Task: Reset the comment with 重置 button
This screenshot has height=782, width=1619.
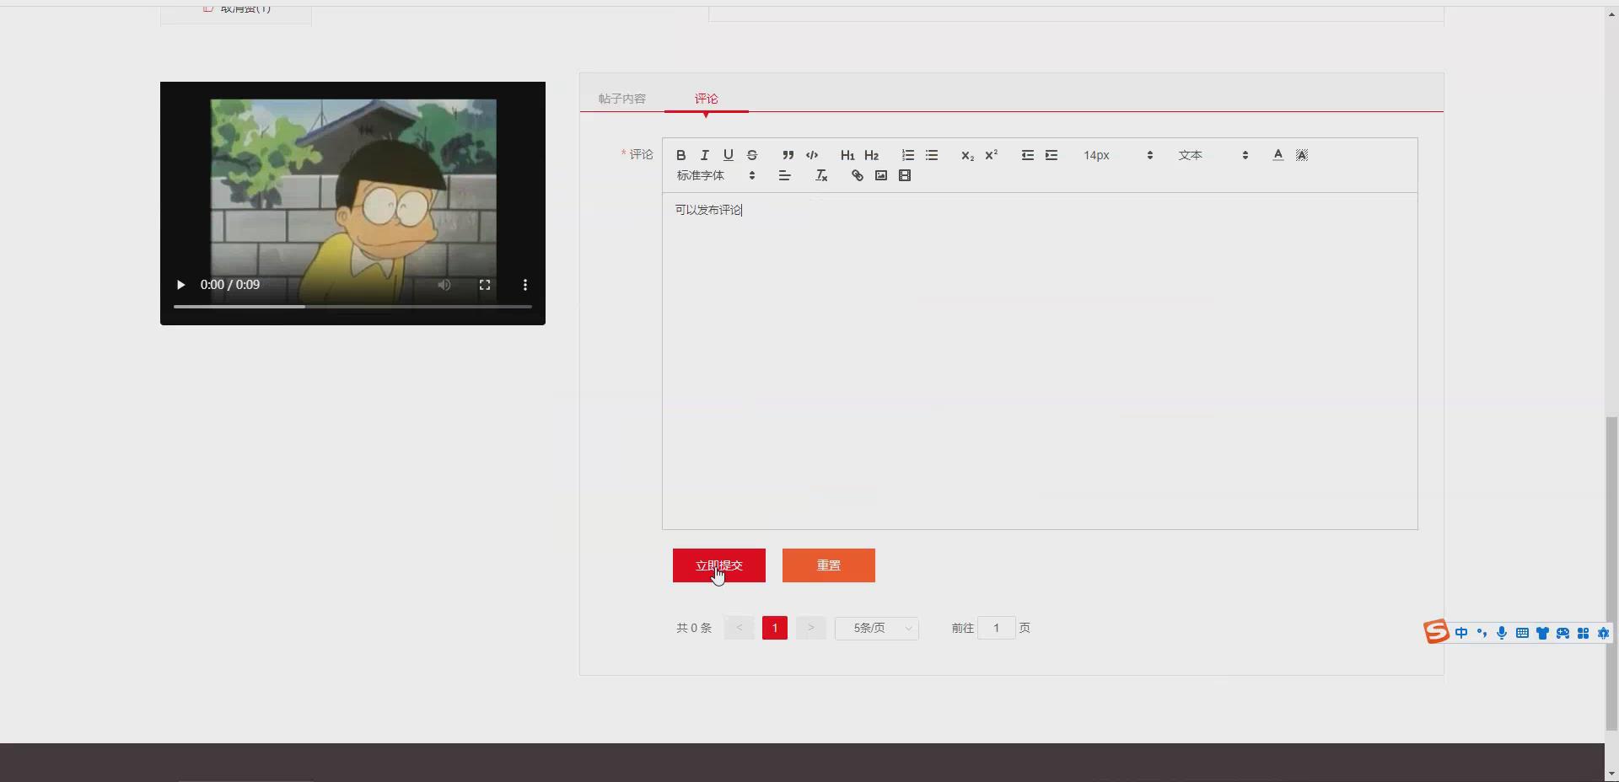Action: (829, 565)
